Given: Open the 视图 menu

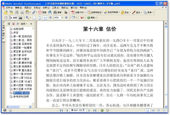Looking at the screenshot, I should (x=28, y=8).
